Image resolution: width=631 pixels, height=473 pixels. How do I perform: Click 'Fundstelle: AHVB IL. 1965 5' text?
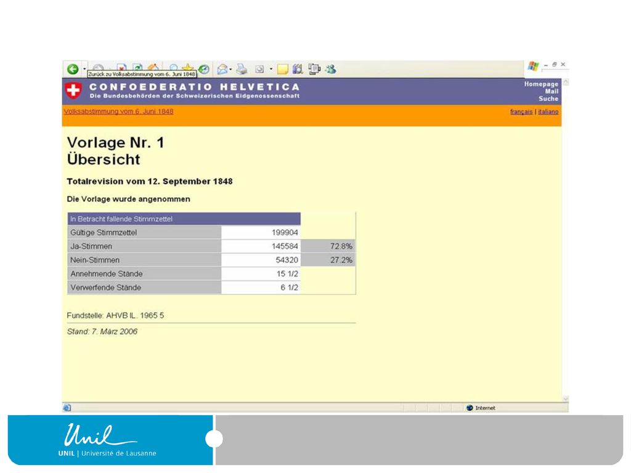(x=115, y=315)
